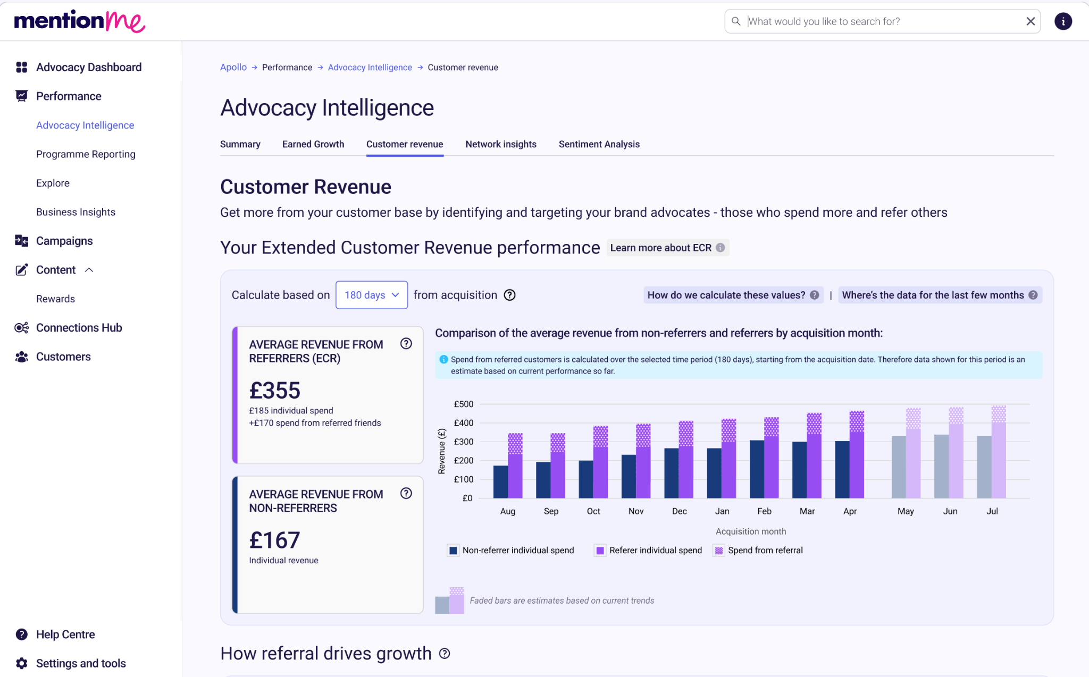
Task: Open the 180 days dropdown
Action: [372, 295]
